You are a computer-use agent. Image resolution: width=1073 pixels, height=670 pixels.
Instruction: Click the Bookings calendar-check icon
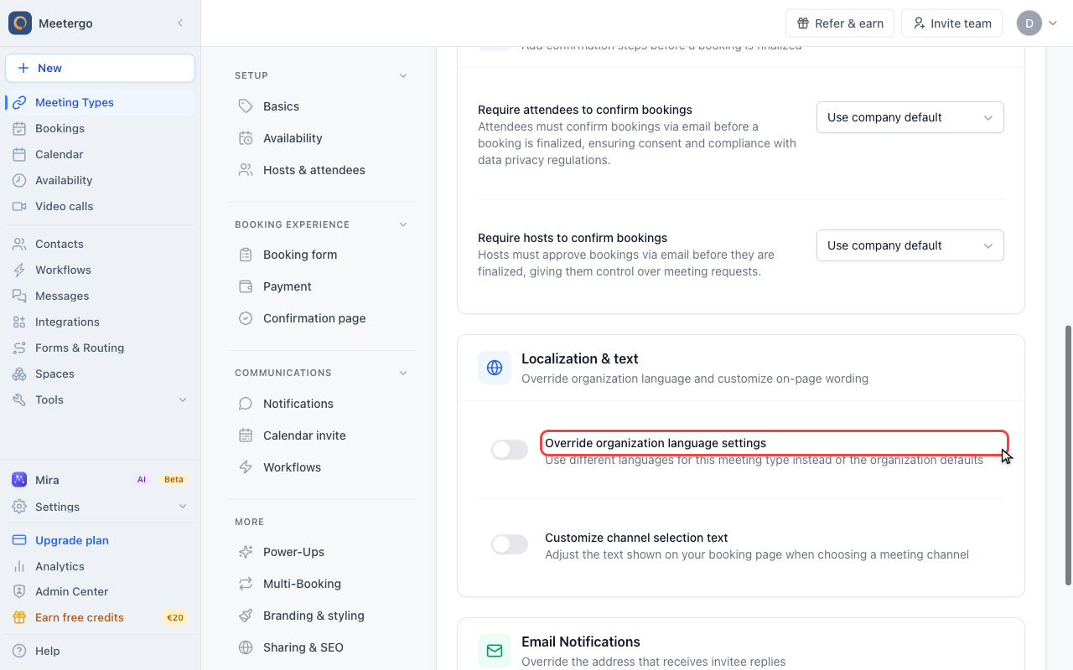[x=19, y=128]
